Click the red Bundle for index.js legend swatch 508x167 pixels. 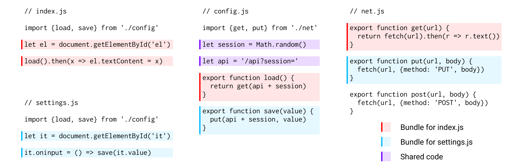coord(386,127)
